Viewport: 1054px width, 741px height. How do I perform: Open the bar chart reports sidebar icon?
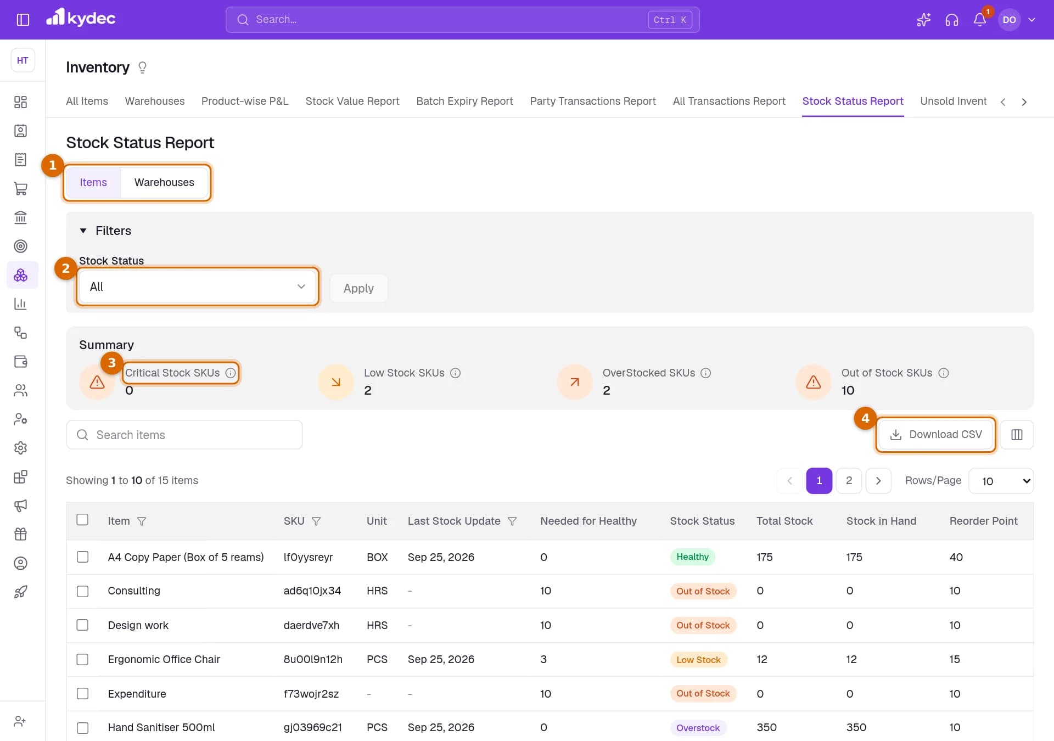click(x=20, y=304)
